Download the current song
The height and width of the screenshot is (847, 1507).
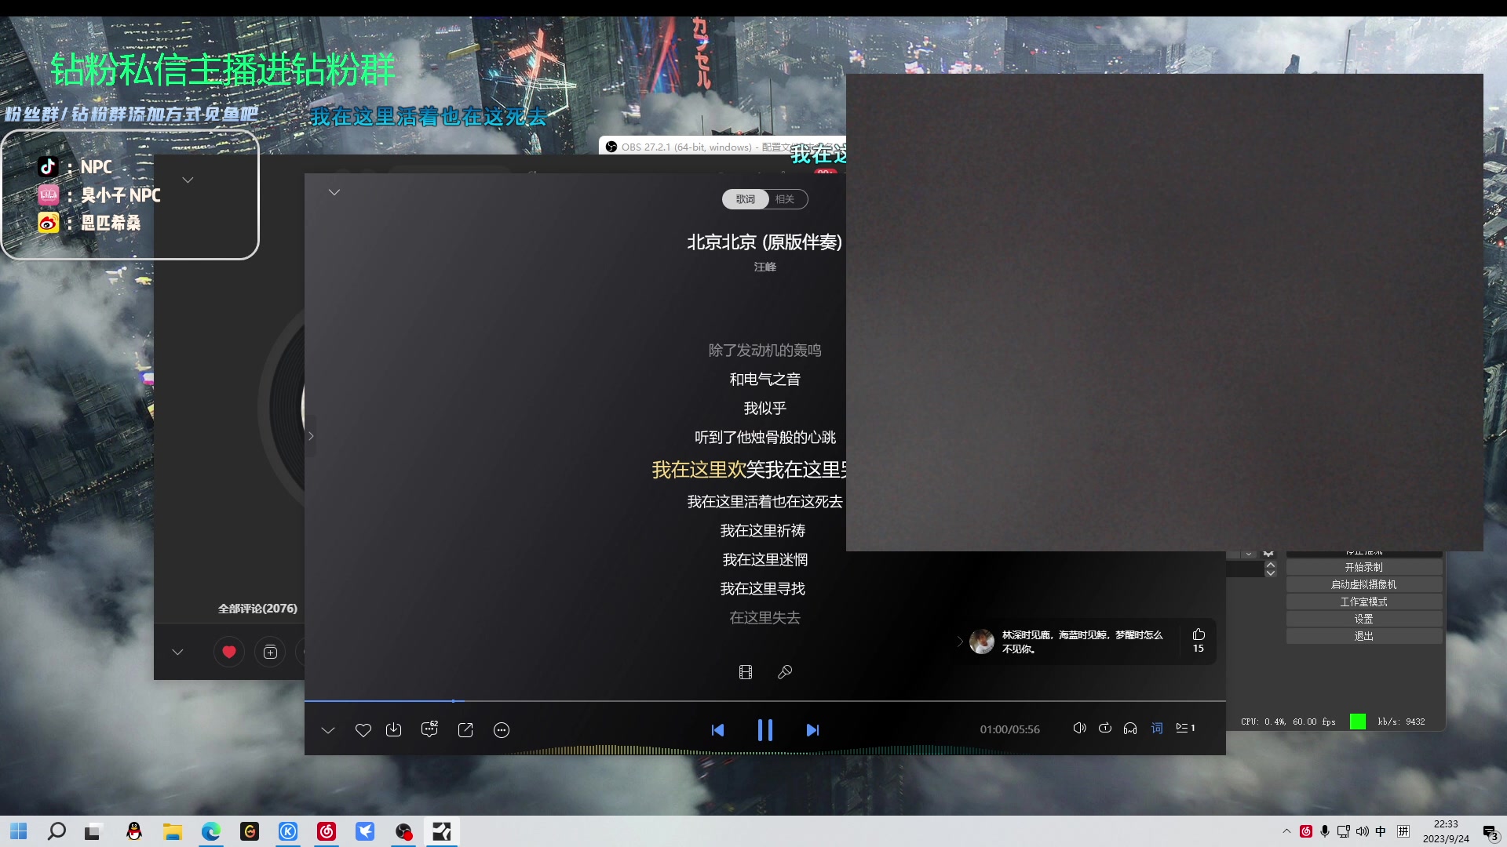pos(394,730)
